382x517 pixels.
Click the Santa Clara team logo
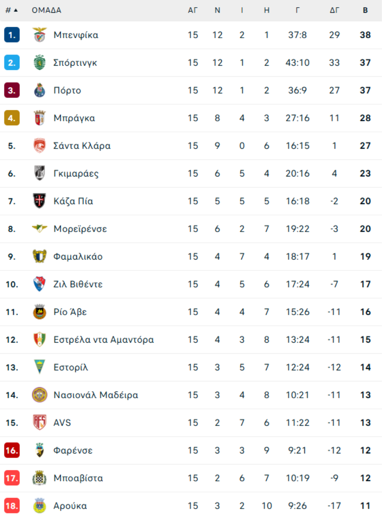point(39,146)
